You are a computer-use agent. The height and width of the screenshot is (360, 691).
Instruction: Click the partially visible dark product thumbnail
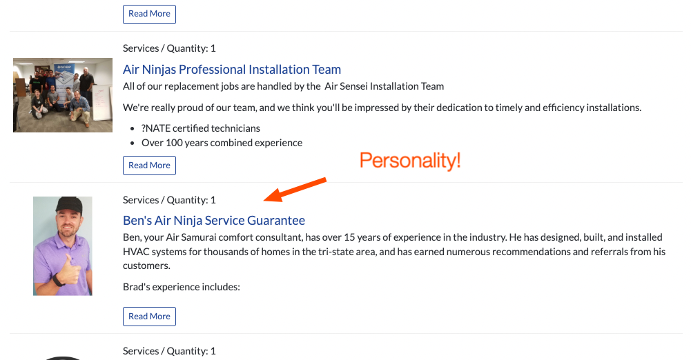click(x=63, y=358)
